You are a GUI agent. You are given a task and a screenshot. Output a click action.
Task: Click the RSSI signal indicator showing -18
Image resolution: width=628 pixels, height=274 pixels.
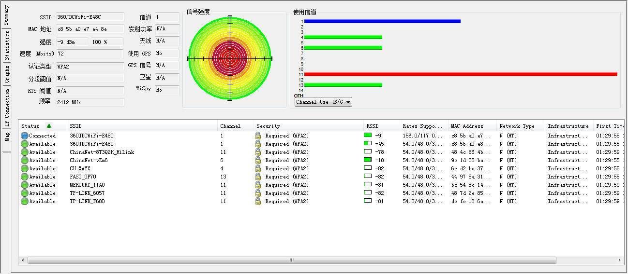[368, 160]
